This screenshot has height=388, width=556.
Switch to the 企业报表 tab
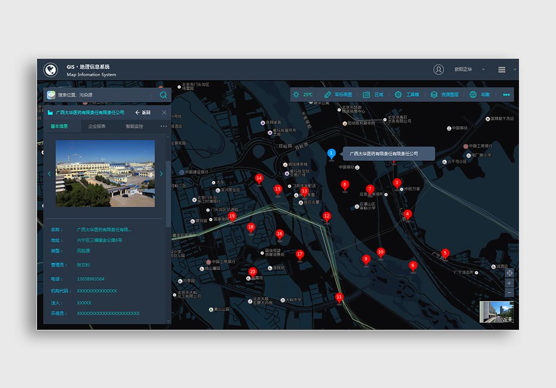[97, 126]
